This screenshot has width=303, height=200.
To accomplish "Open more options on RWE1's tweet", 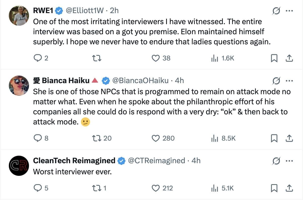I will point(289,11).
